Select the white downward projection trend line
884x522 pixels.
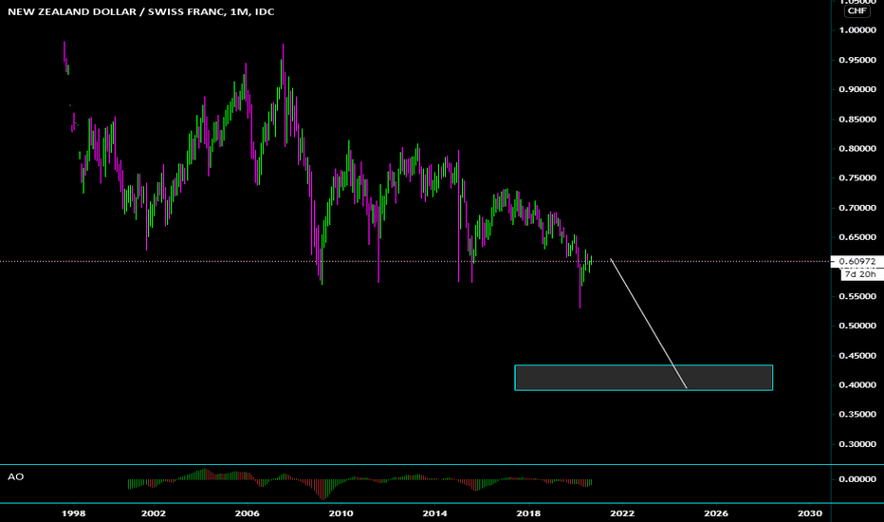point(649,324)
